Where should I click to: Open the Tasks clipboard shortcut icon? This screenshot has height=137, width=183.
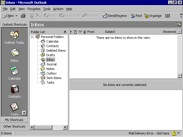14,107
